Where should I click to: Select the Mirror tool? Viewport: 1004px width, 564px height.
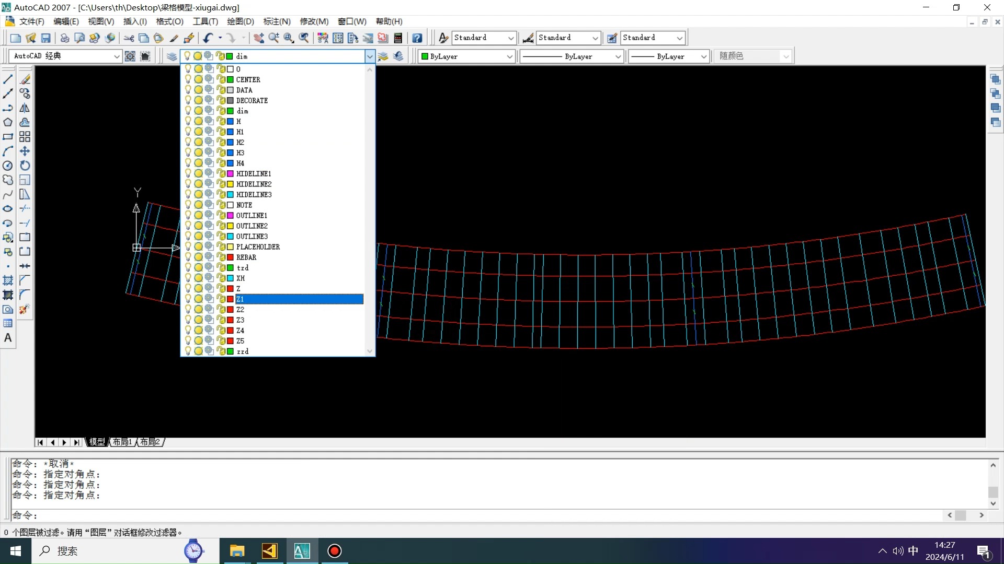25,108
